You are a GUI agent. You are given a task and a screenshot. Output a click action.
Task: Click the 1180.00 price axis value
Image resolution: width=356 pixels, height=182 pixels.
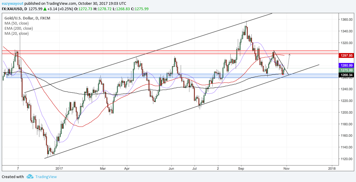click(346, 124)
